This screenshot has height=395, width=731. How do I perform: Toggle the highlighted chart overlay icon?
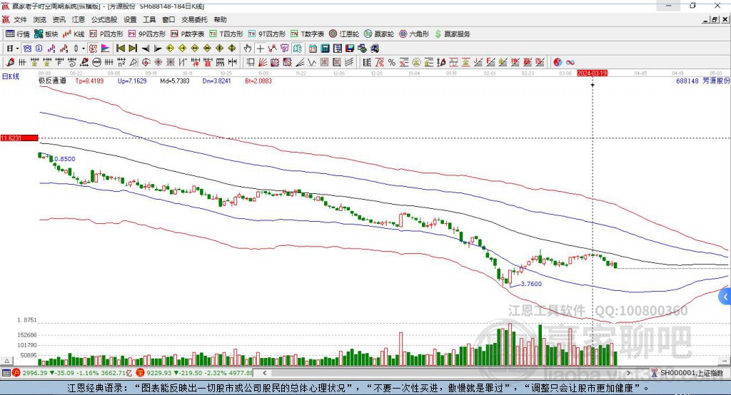click(298, 48)
